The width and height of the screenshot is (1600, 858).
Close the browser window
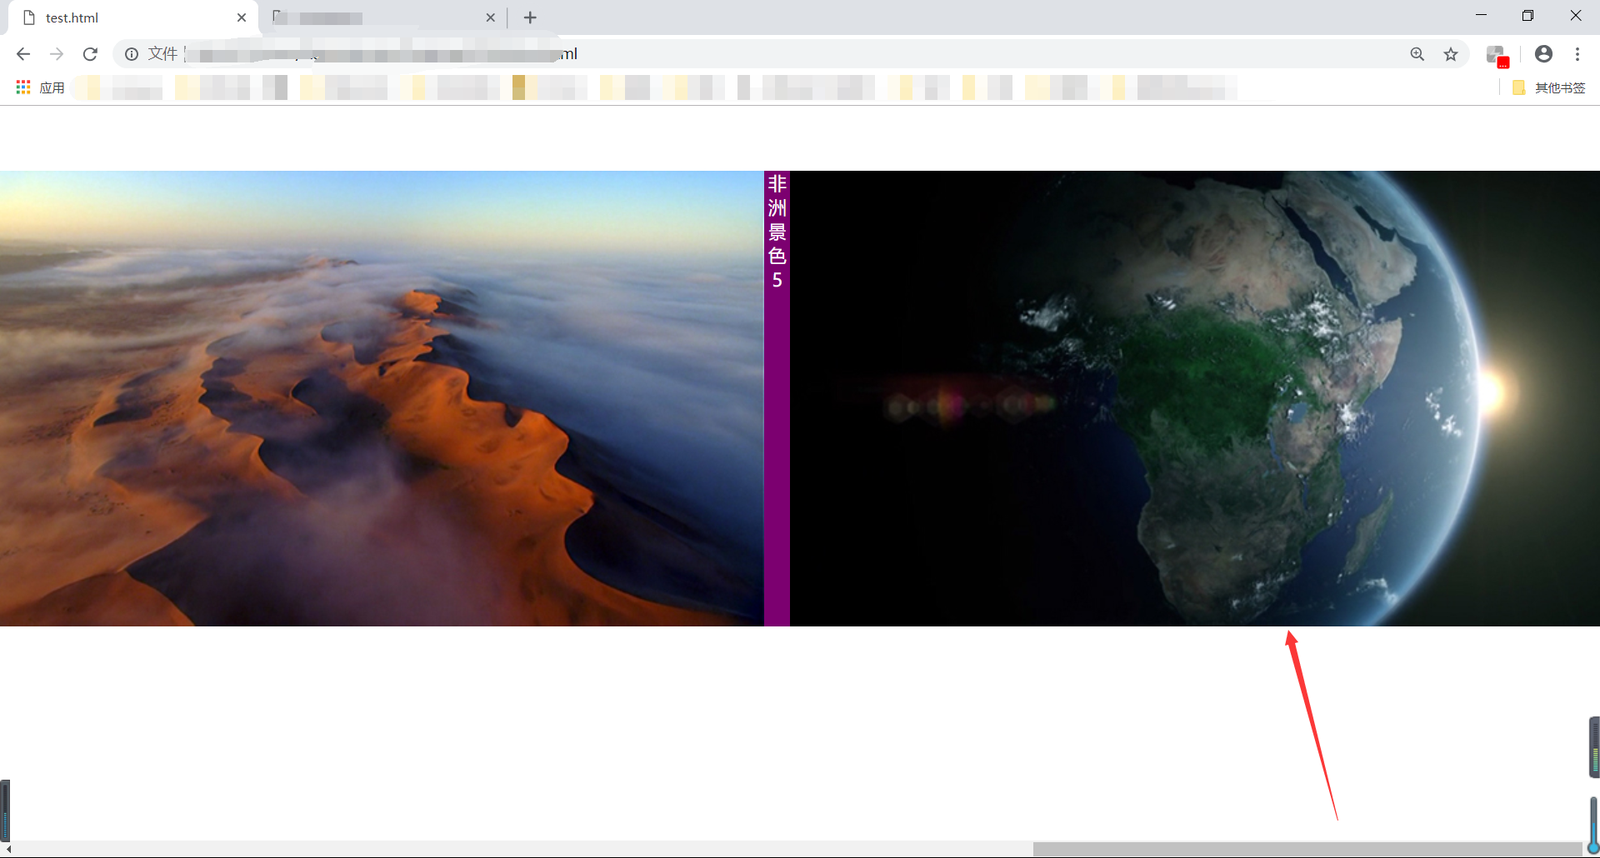(x=1575, y=15)
